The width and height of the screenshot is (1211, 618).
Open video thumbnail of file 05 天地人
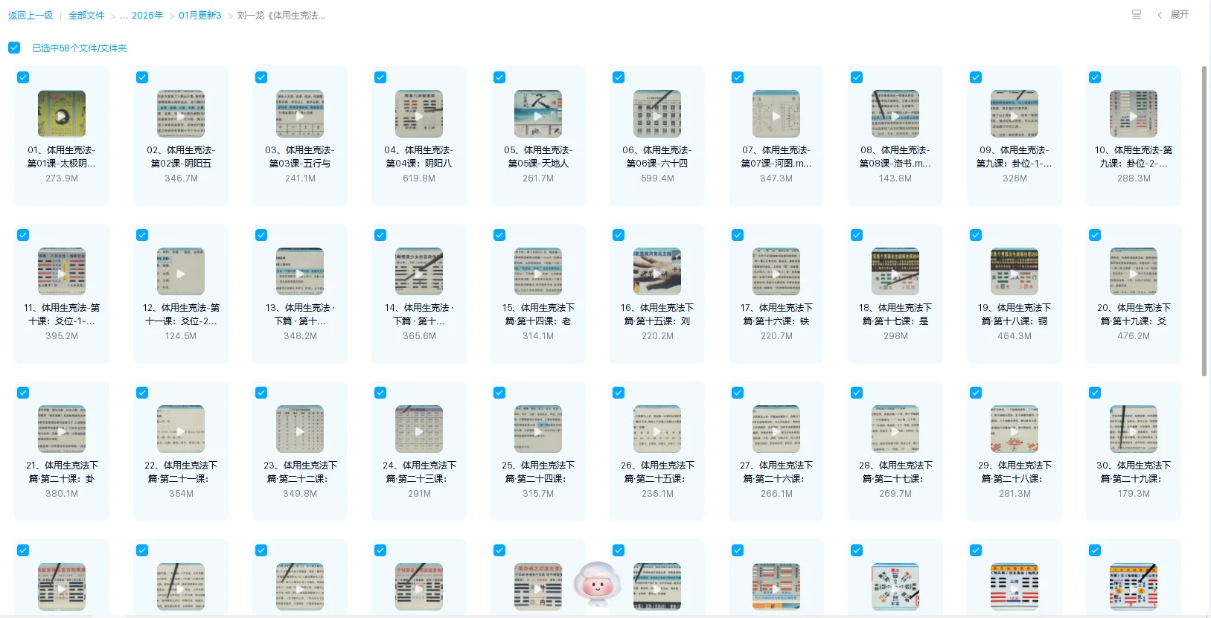(x=538, y=115)
